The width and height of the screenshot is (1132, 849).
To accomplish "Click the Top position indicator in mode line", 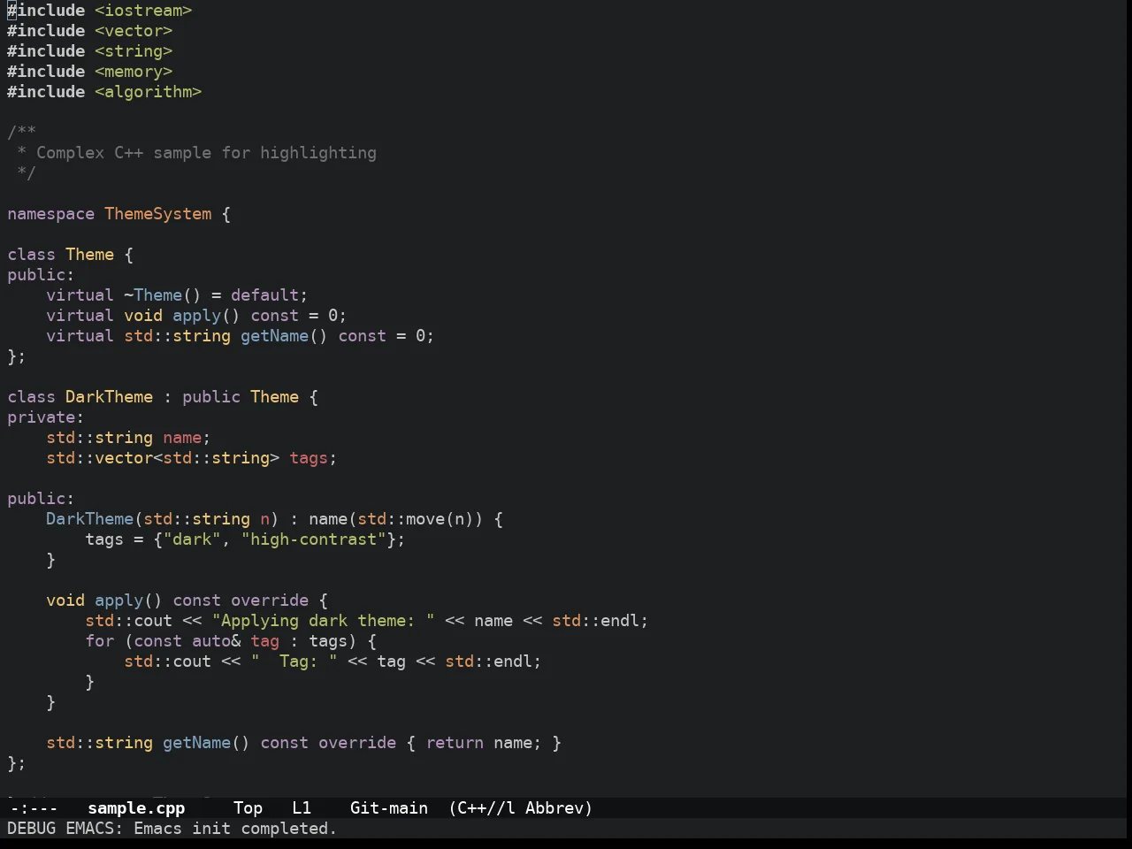I will click(x=248, y=807).
